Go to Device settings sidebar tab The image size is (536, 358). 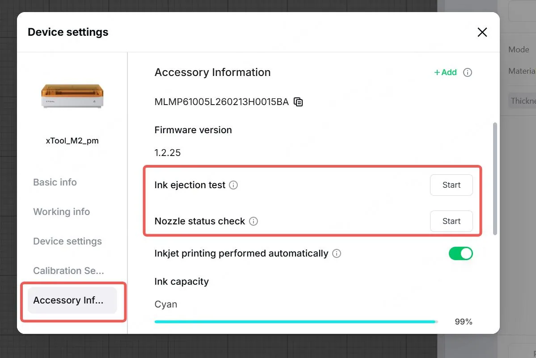click(x=68, y=241)
